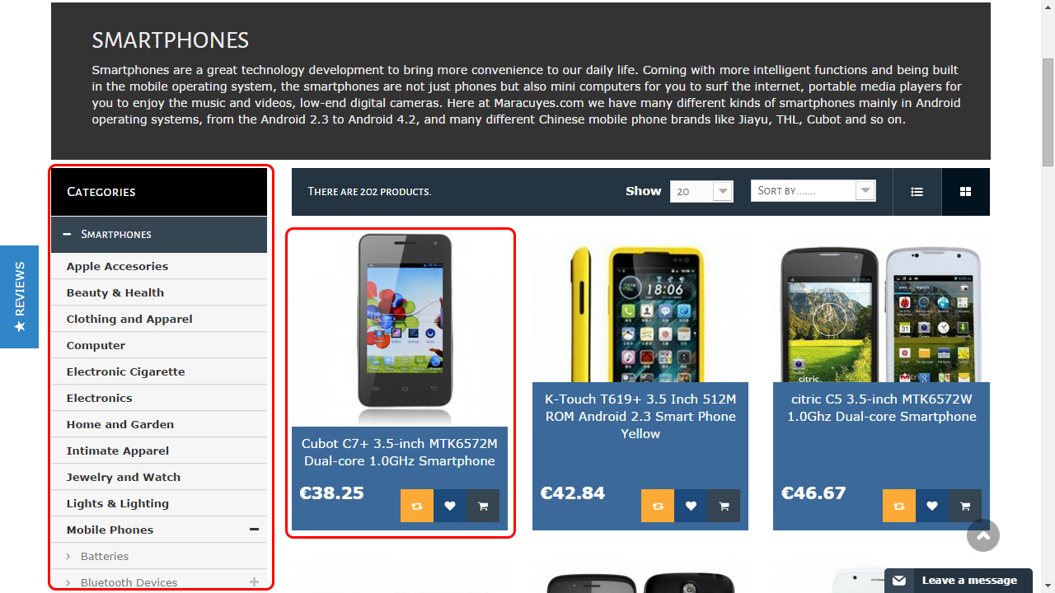This screenshot has width=1055, height=593.
Task: Add Cubot C7+ to compare list
Action: point(417,506)
